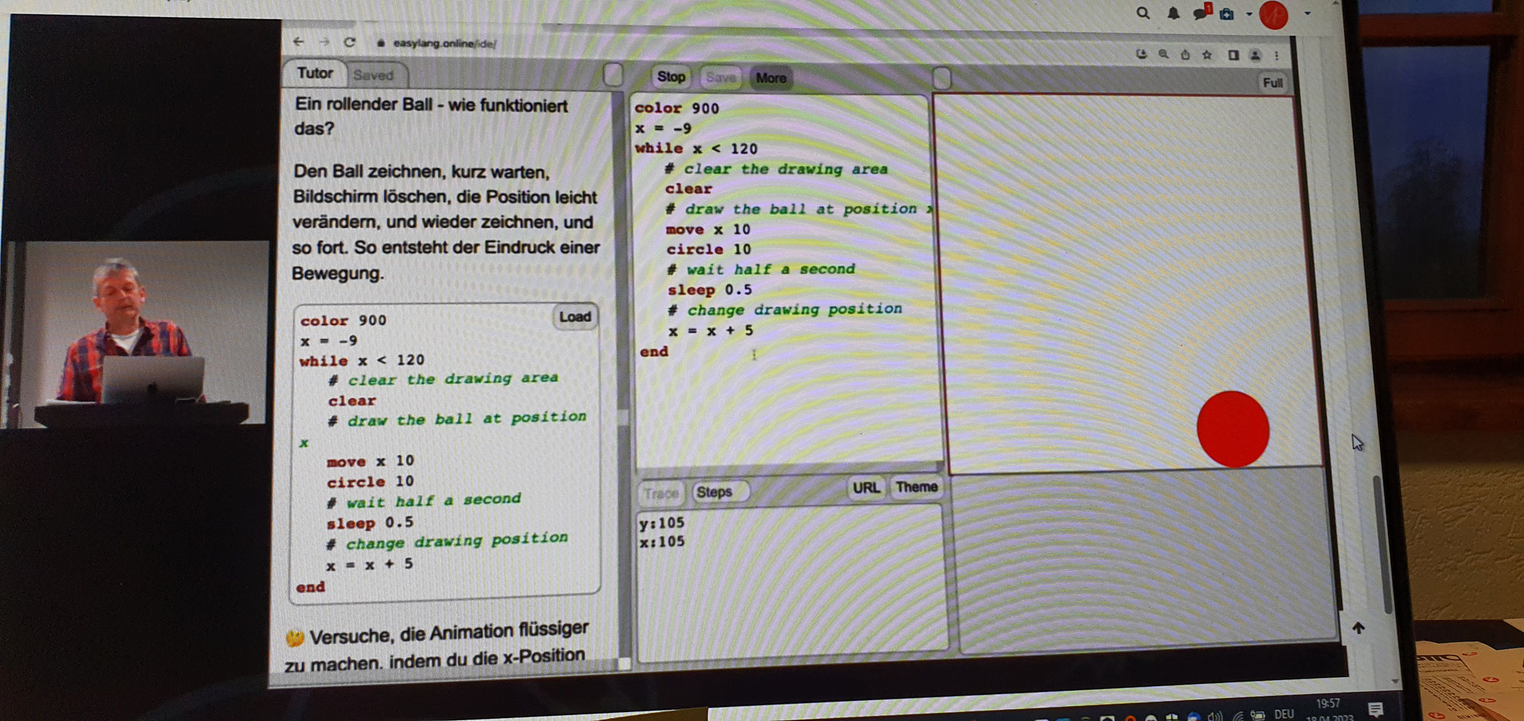Place cursor on 'color 900' in the editor
Viewport: 1524px width, 721px height.
pos(676,108)
